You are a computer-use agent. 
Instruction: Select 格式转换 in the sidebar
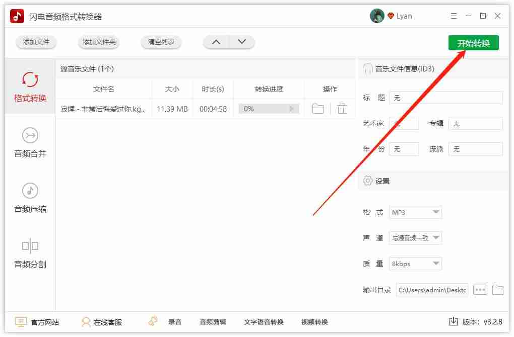click(x=30, y=87)
